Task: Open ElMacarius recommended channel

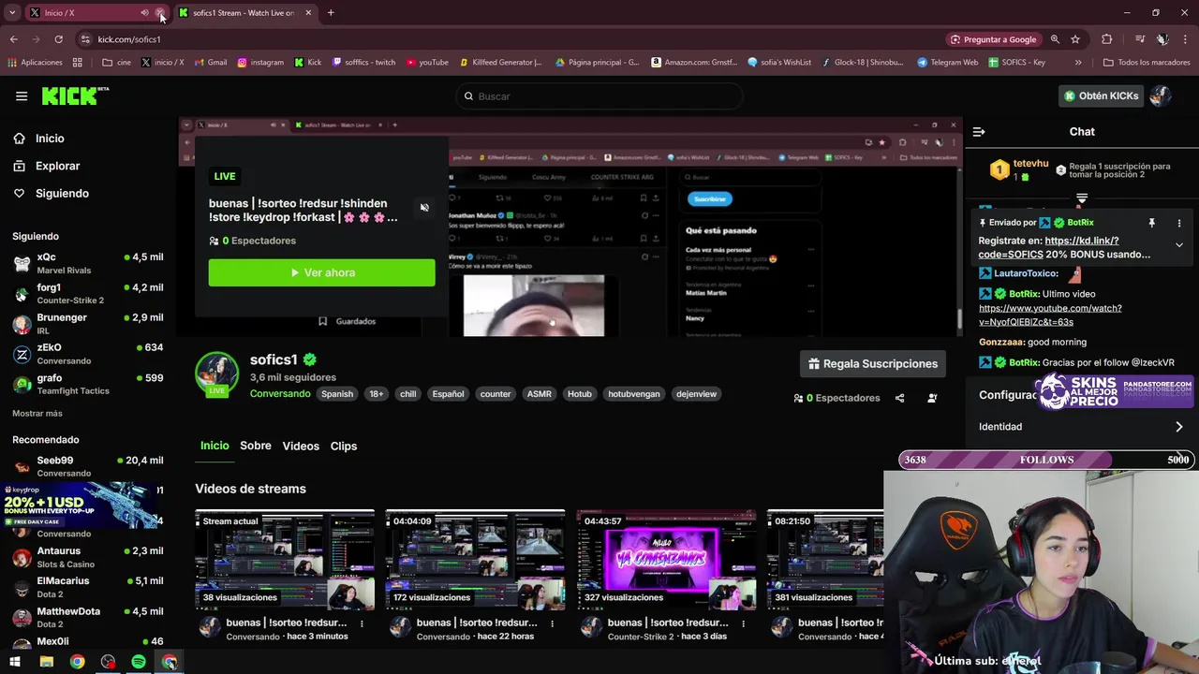Action: [87, 587]
